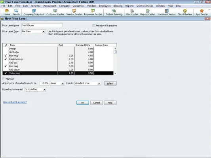Image resolution: width=211 pixels, height=158 pixels.
Task: Click the Standard Price column header
Action: coord(84,45)
